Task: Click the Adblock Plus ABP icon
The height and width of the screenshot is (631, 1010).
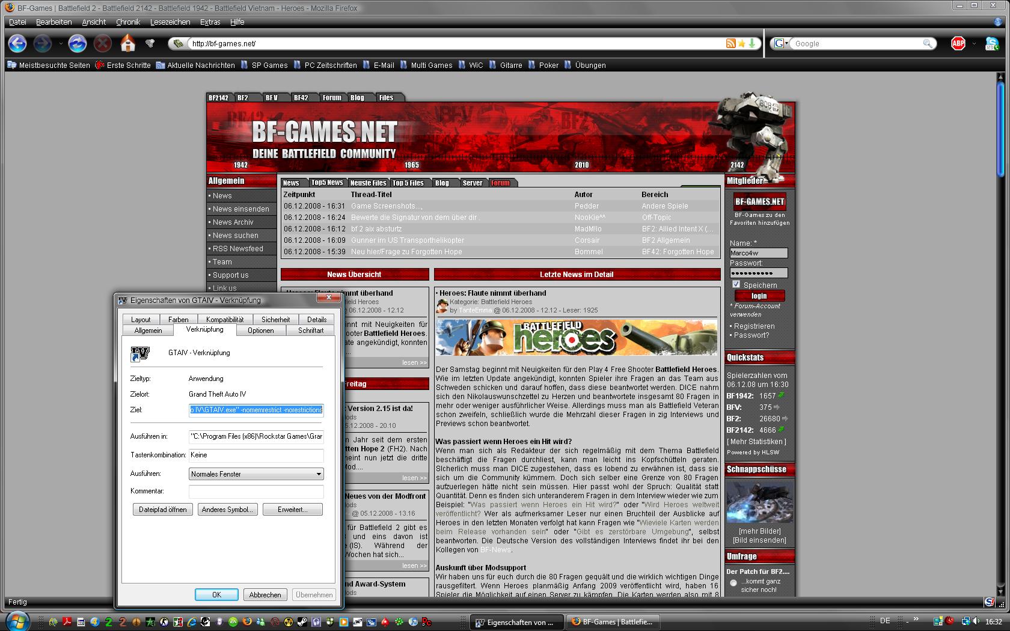Action: click(x=958, y=43)
